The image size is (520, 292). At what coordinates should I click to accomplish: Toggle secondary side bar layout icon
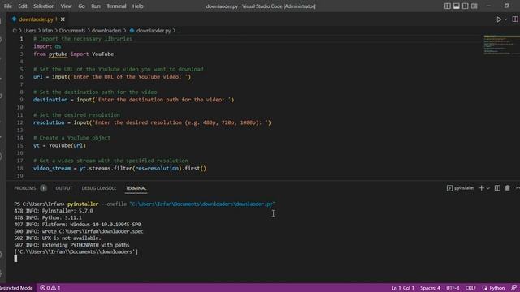(x=466, y=6)
